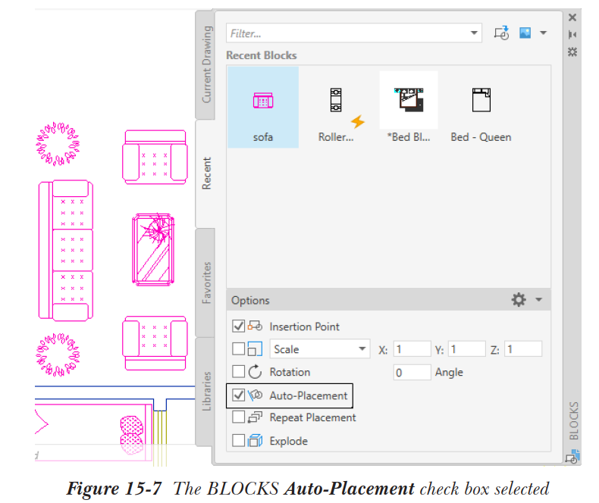Viewport: 599px width, 503px height.
Task: Open the Filter dropdown arrow
Action: [x=474, y=33]
